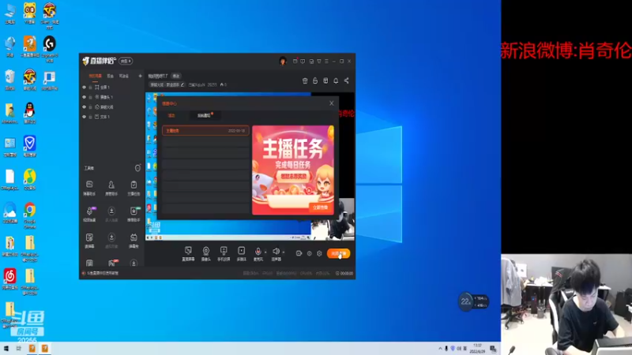Open the QQ penguin desktop icon

tap(30, 113)
